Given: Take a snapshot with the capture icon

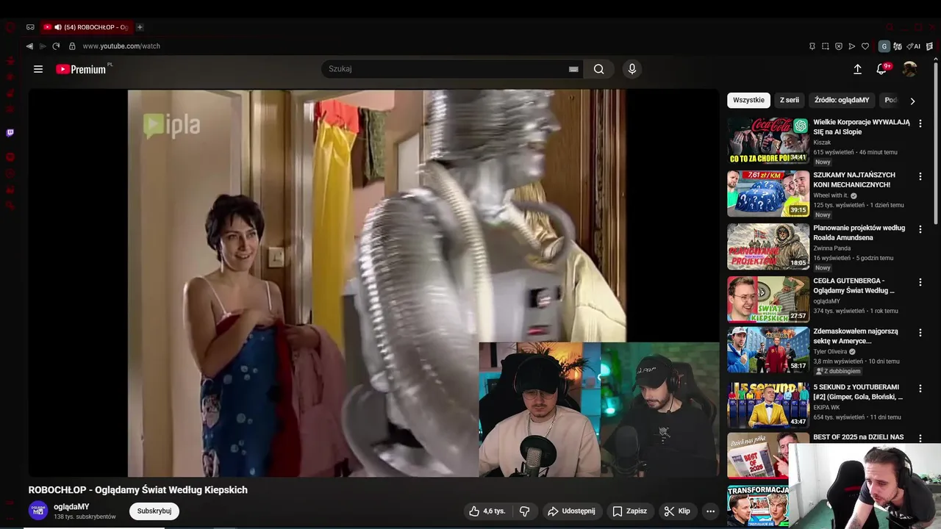Looking at the screenshot, I should (826, 46).
